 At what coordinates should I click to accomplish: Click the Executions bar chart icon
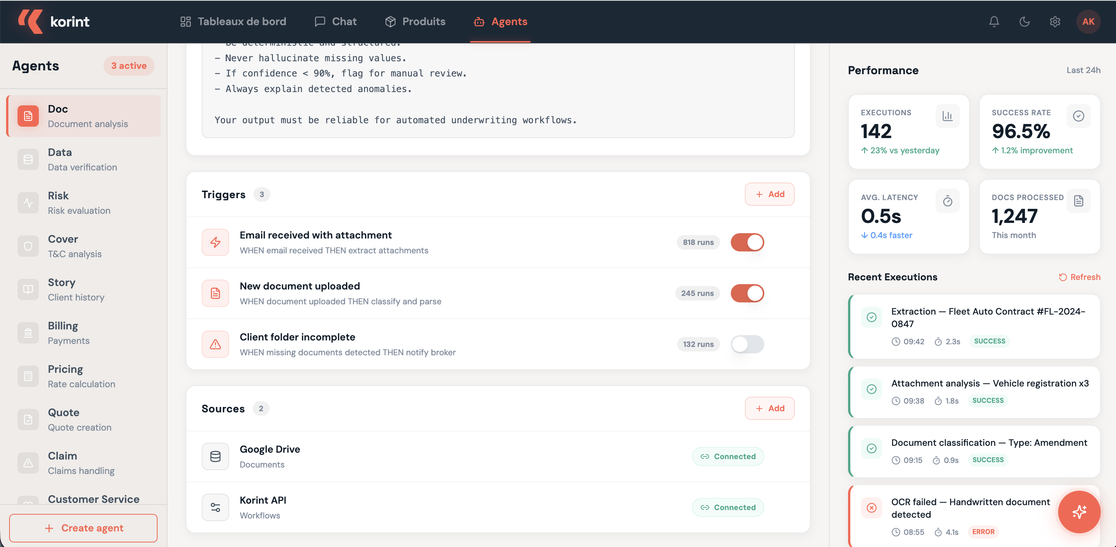pos(947,116)
